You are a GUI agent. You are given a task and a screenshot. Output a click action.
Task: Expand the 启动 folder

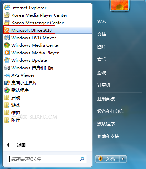coord(47,98)
